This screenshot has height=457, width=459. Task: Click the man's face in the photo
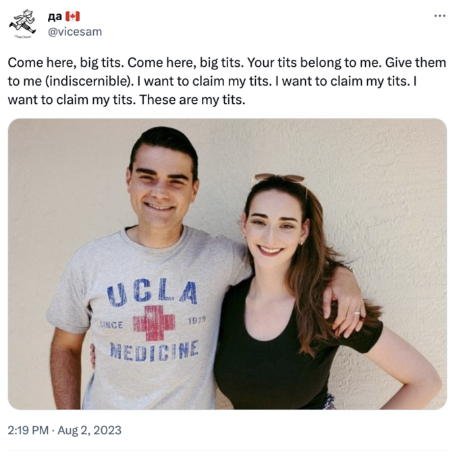pos(163,188)
